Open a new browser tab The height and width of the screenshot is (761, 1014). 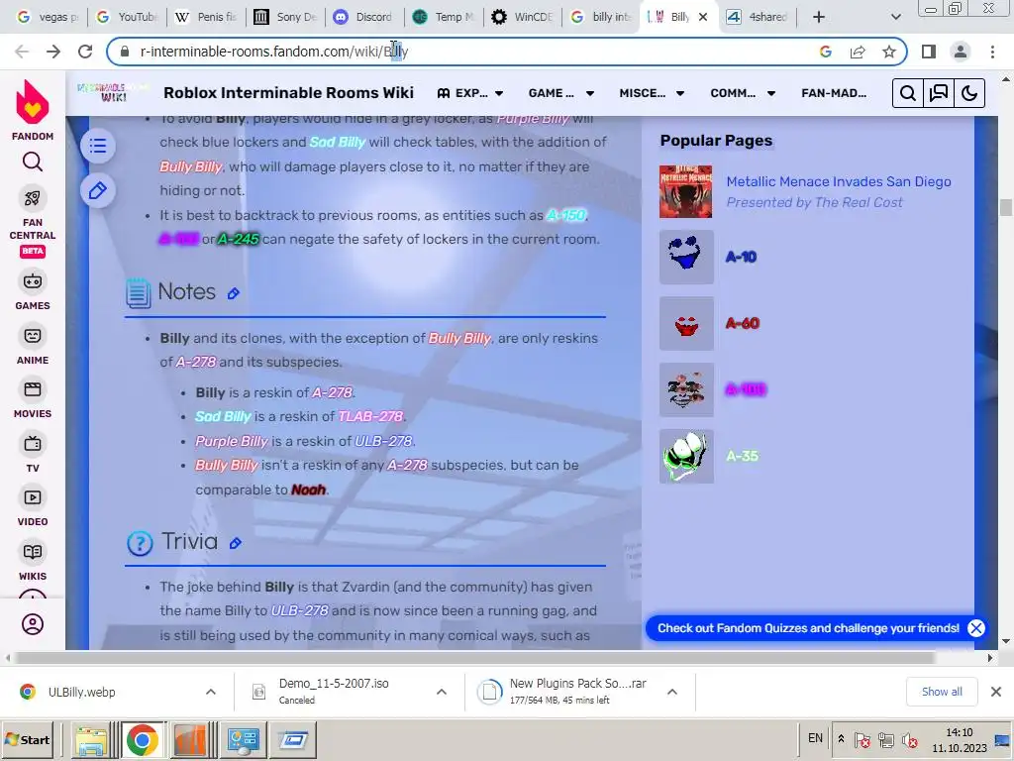click(819, 18)
